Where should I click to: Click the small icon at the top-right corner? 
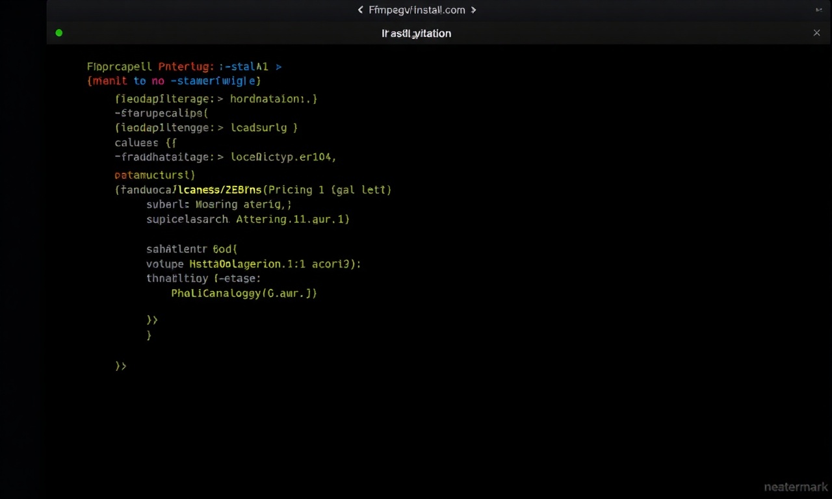tap(818, 10)
